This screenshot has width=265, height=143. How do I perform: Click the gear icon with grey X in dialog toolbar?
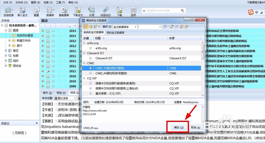pyautogui.click(x=176, y=27)
